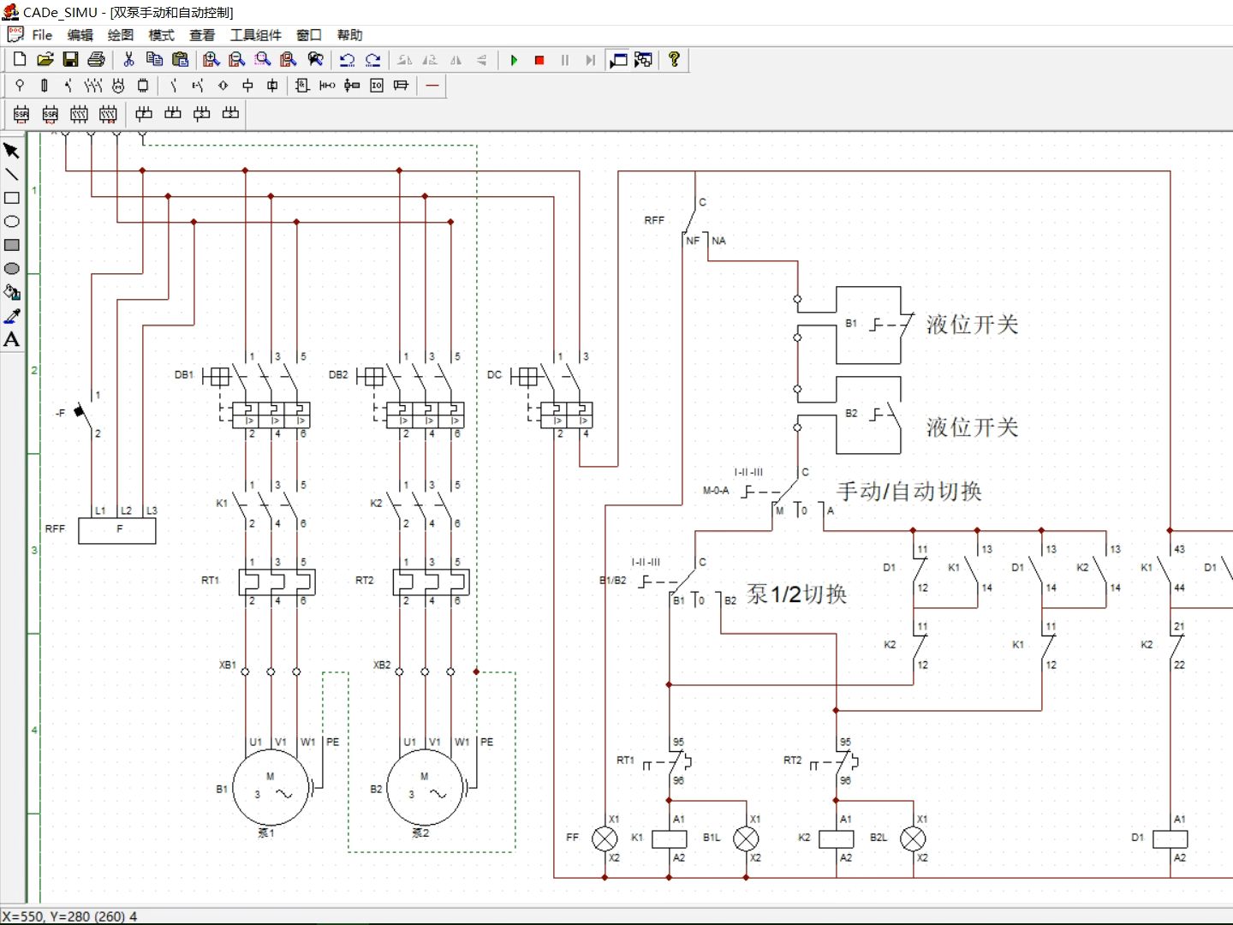Image resolution: width=1233 pixels, height=925 pixels.
Task: Stop the simulation with the red square icon
Action: pyautogui.click(x=539, y=60)
